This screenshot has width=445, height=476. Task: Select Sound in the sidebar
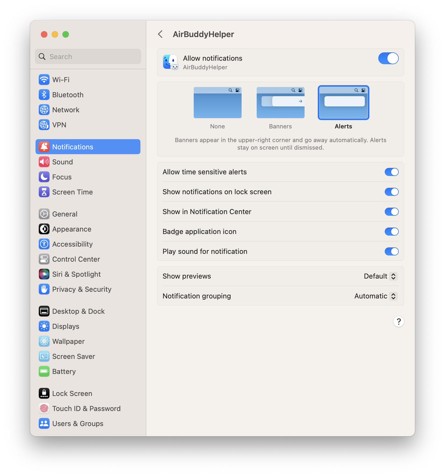click(88, 162)
